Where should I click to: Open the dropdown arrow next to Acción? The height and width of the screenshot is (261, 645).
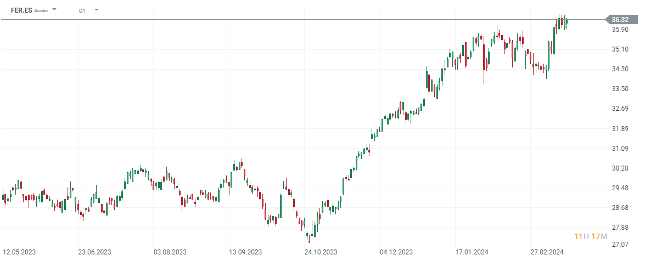[x=54, y=10]
